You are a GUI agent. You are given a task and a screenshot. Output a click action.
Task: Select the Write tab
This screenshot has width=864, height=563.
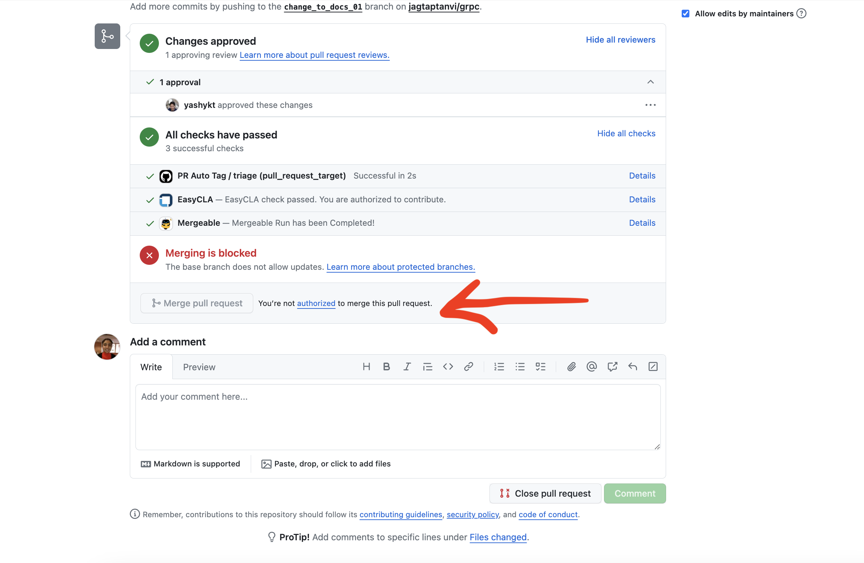pyautogui.click(x=151, y=367)
